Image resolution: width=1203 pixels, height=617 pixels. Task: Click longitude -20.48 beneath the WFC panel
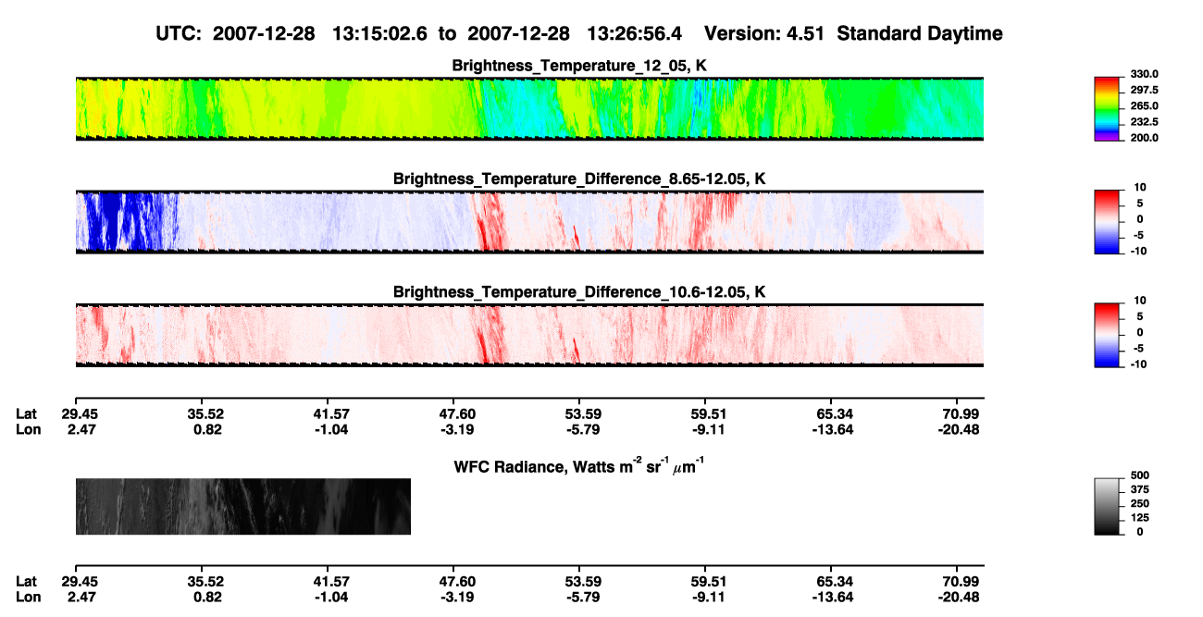tap(961, 597)
